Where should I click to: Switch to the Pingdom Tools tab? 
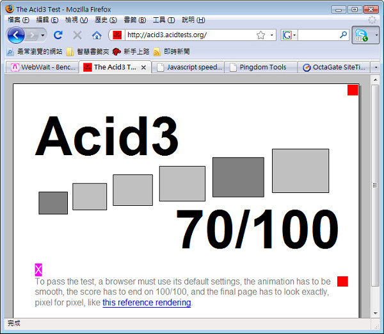(x=261, y=67)
